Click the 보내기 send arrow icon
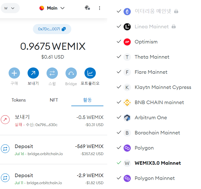201x189 pixels. (33, 73)
